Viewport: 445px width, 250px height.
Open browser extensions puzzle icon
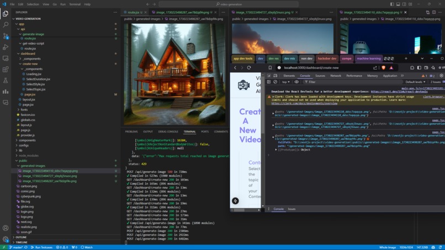[x=412, y=68]
